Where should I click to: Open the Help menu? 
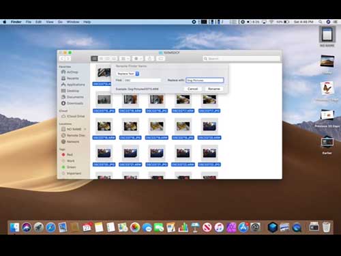point(87,22)
